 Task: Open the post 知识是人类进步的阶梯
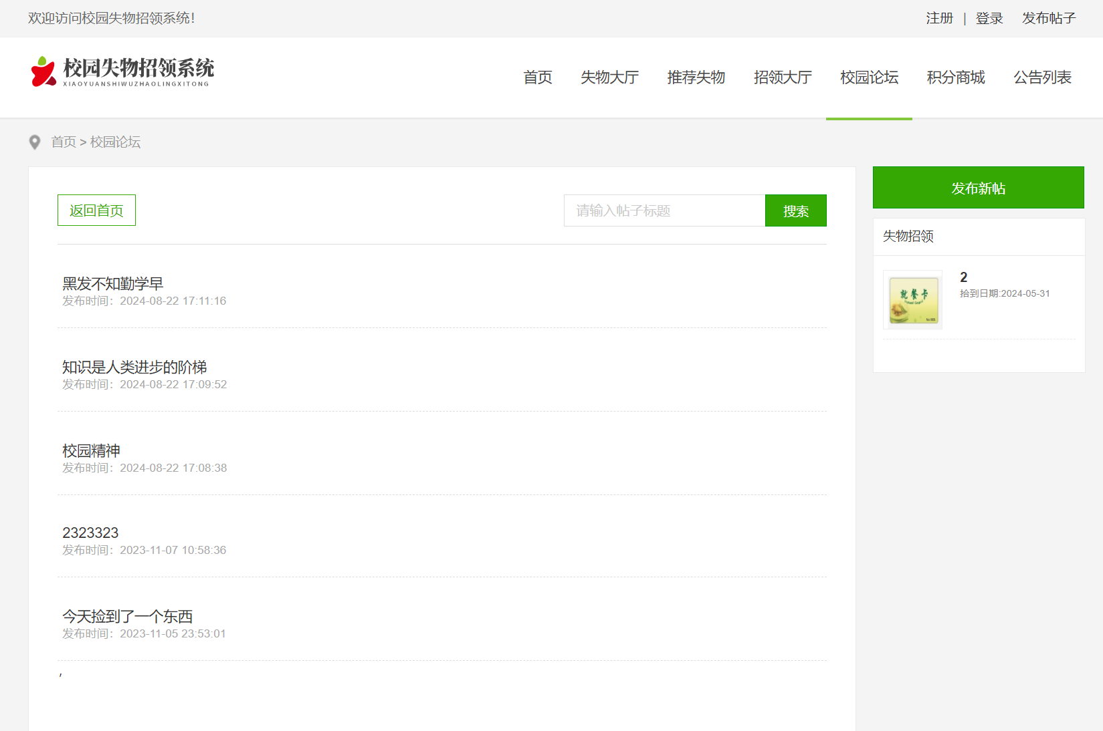click(134, 368)
